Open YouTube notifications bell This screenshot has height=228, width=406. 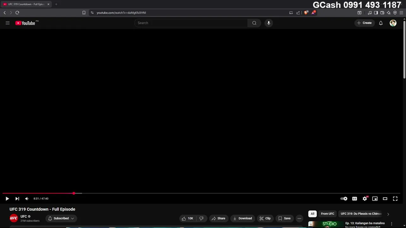tap(381, 23)
